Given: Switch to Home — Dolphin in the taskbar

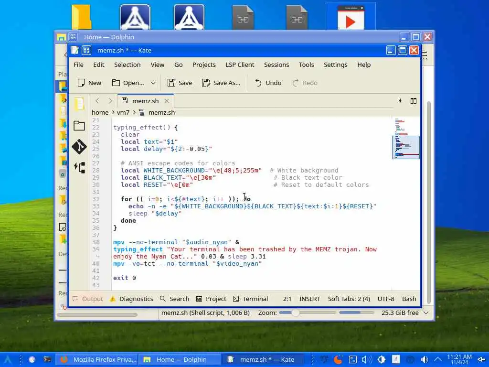Looking at the screenshot, I should [x=180, y=359].
